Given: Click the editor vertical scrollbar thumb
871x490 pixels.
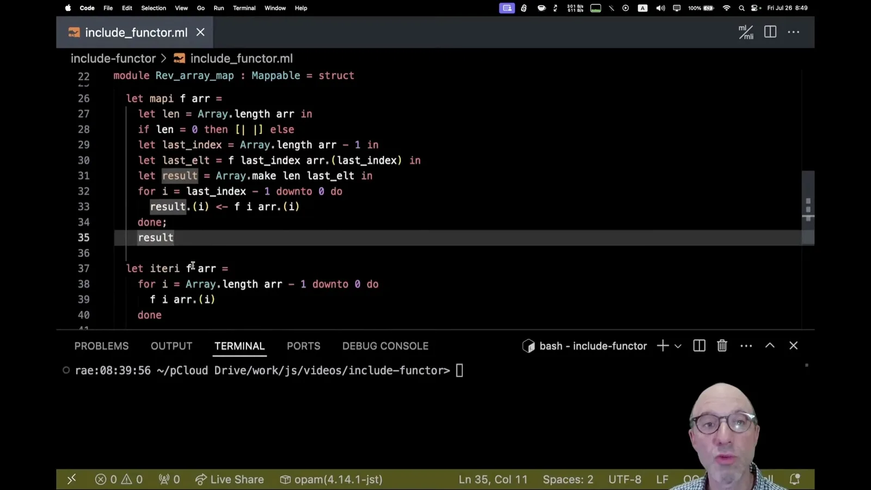Looking at the screenshot, I should coord(808,207).
